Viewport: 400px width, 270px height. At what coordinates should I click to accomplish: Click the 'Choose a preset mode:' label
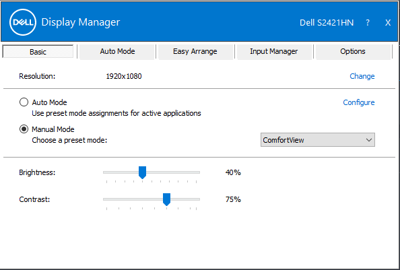click(69, 140)
